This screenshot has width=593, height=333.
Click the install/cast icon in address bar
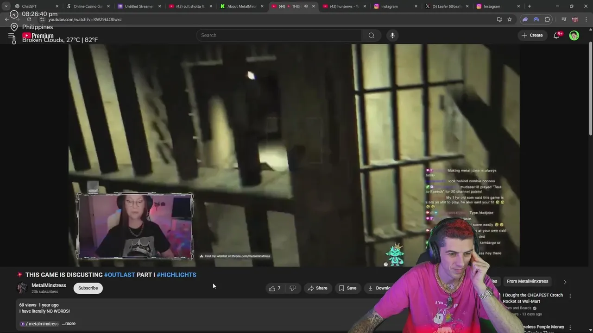pyautogui.click(x=499, y=19)
